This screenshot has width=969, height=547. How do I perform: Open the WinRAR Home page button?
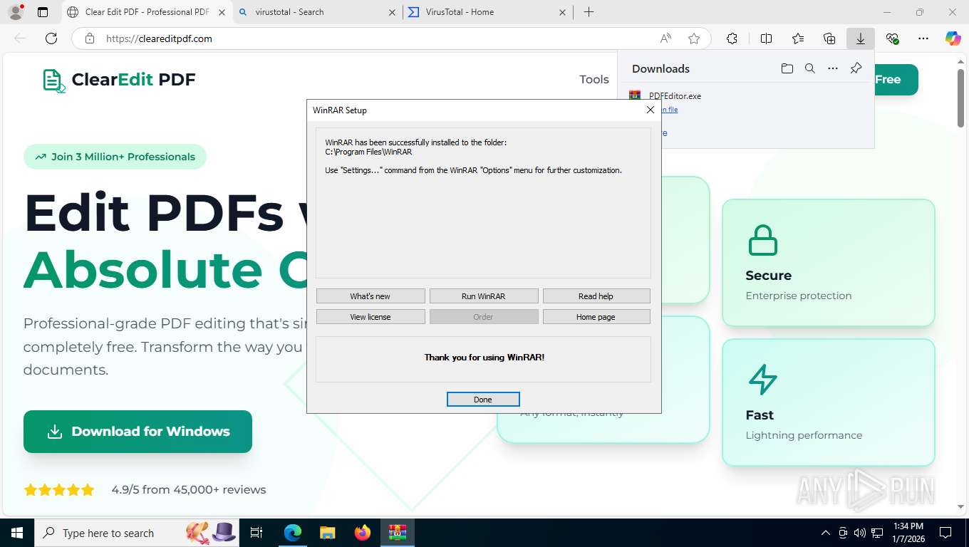tap(596, 317)
